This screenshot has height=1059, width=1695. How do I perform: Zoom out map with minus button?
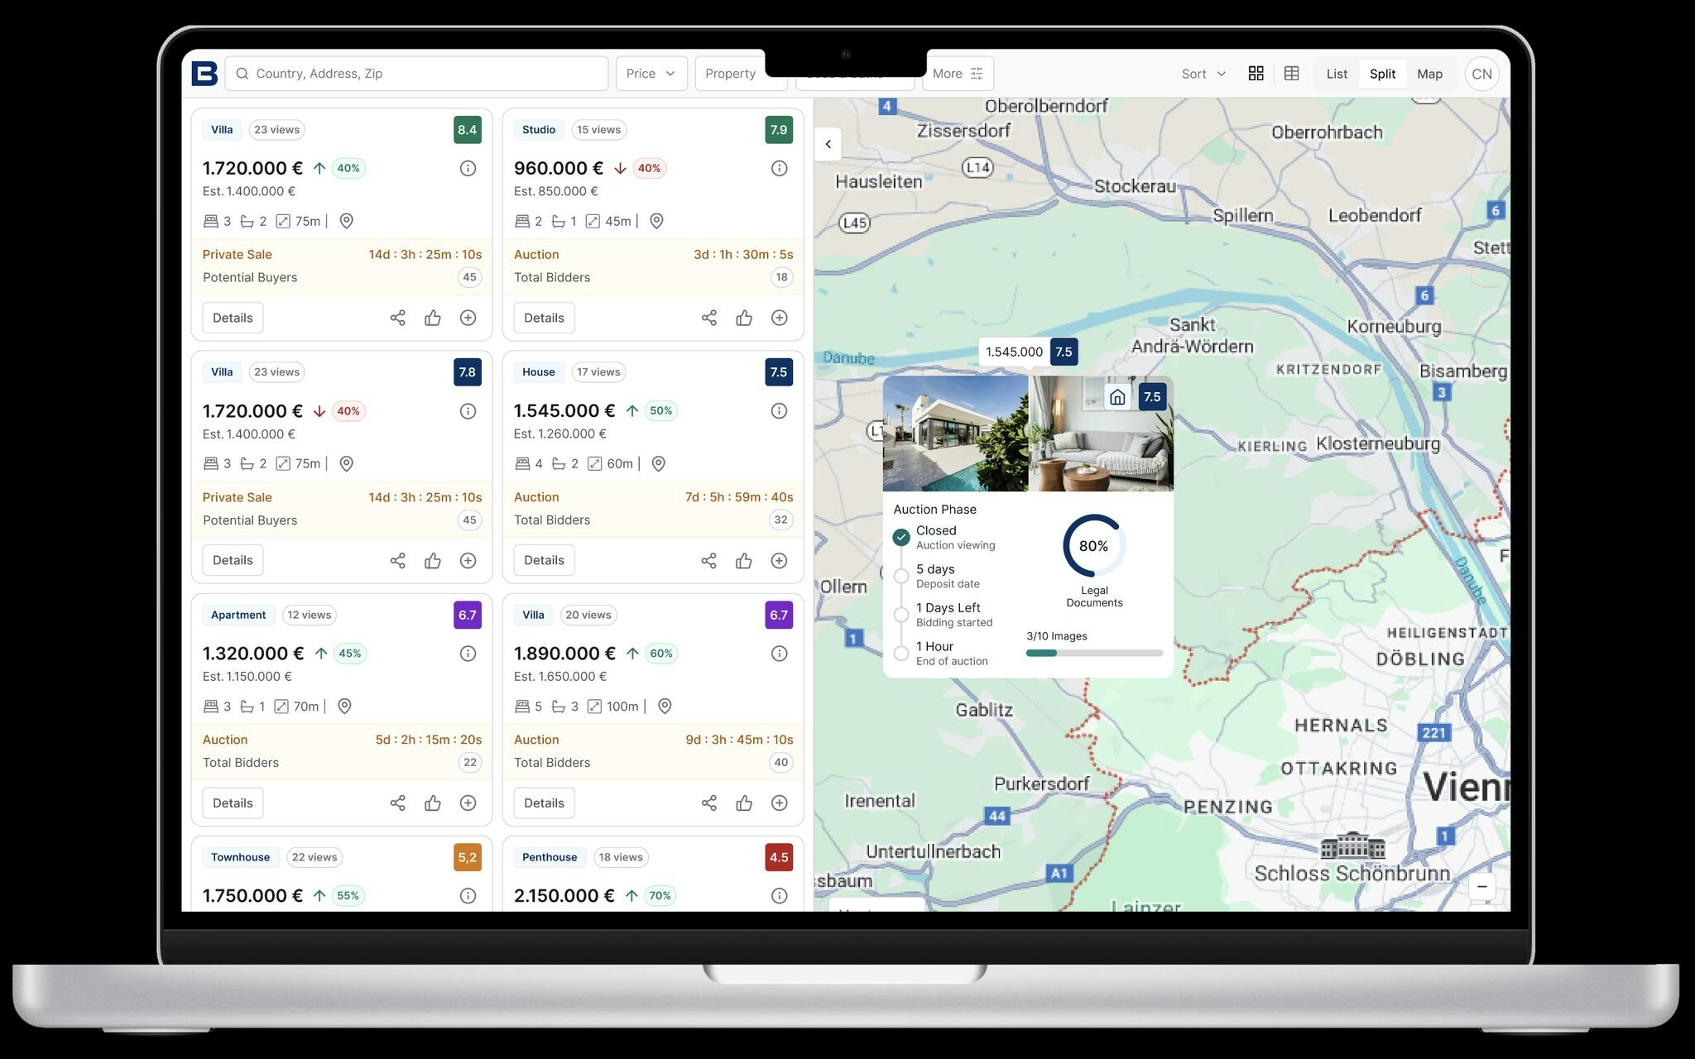(x=1481, y=886)
